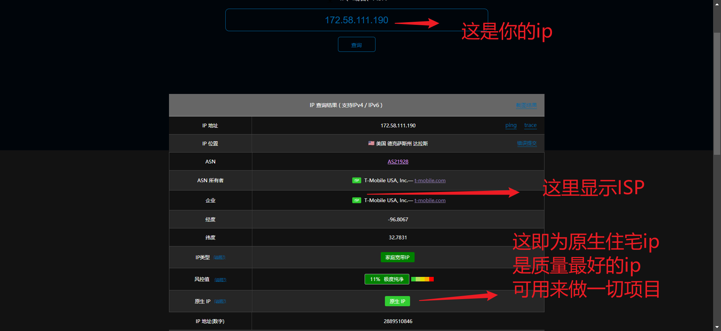Click the IP 地址(数字) row label
Image resolution: width=721 pixels, height=331 pixels.
tap(210, 321)
